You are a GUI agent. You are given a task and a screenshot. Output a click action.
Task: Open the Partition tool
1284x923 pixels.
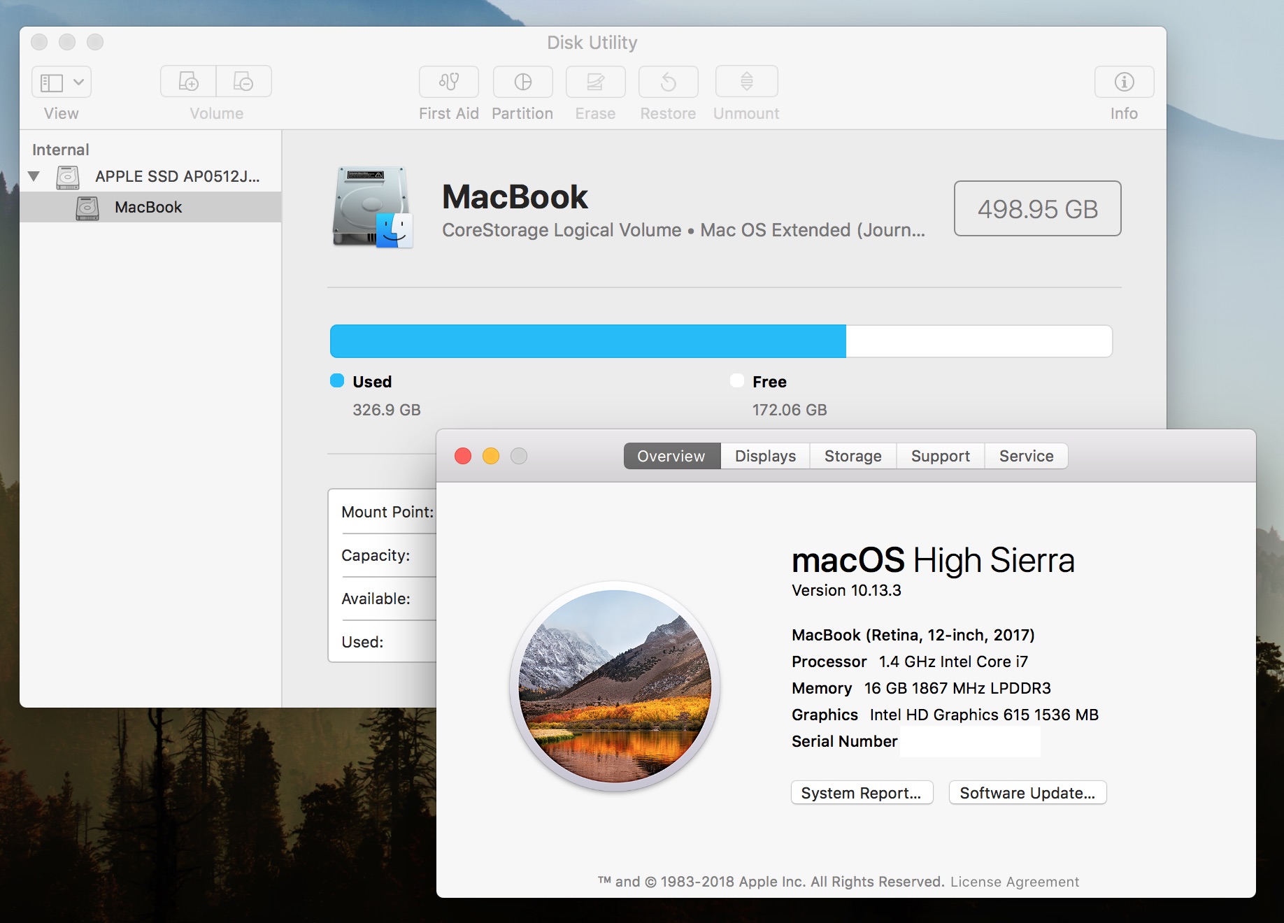[x=522, y=82]
